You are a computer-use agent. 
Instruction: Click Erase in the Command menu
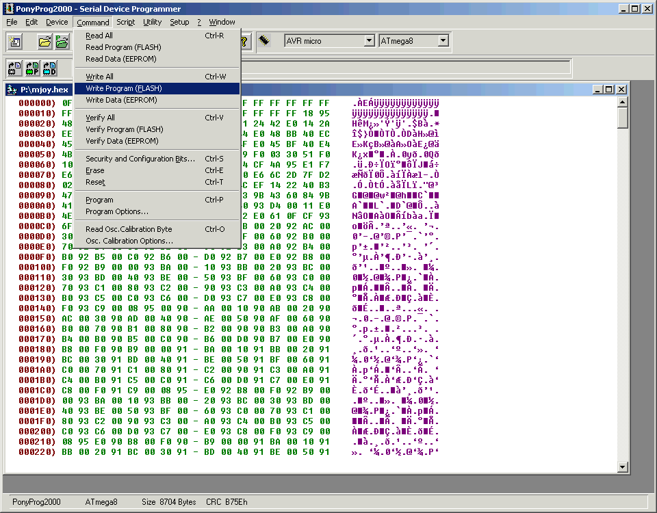95,170
